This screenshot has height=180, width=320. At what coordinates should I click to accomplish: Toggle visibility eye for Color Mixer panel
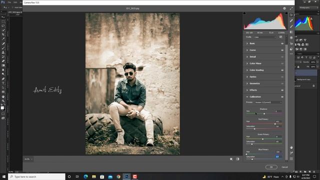(282, 63)
